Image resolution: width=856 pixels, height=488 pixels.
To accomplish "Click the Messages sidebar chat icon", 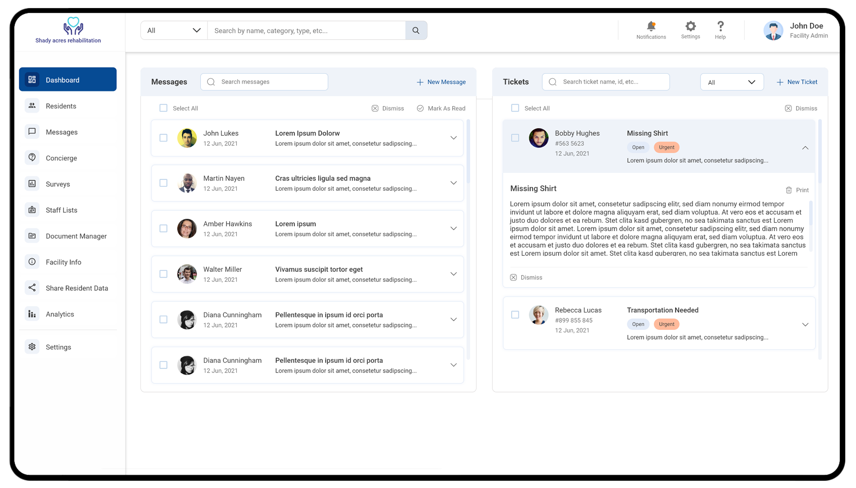I will [x=32, y=131].
